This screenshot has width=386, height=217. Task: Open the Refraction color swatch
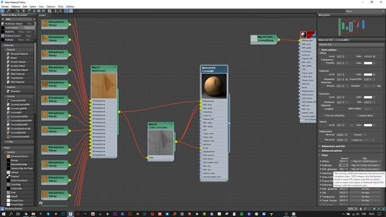[x=368, y=97]
